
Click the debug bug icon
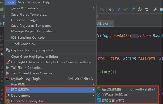(2, 10)
